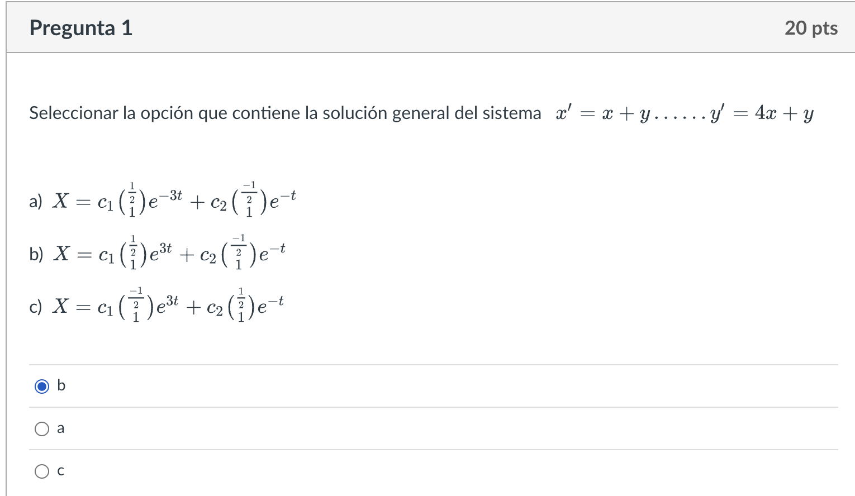Click the 'b' answer row label
855x496 pixels.
pyautogui.click(x=61, y=385)
